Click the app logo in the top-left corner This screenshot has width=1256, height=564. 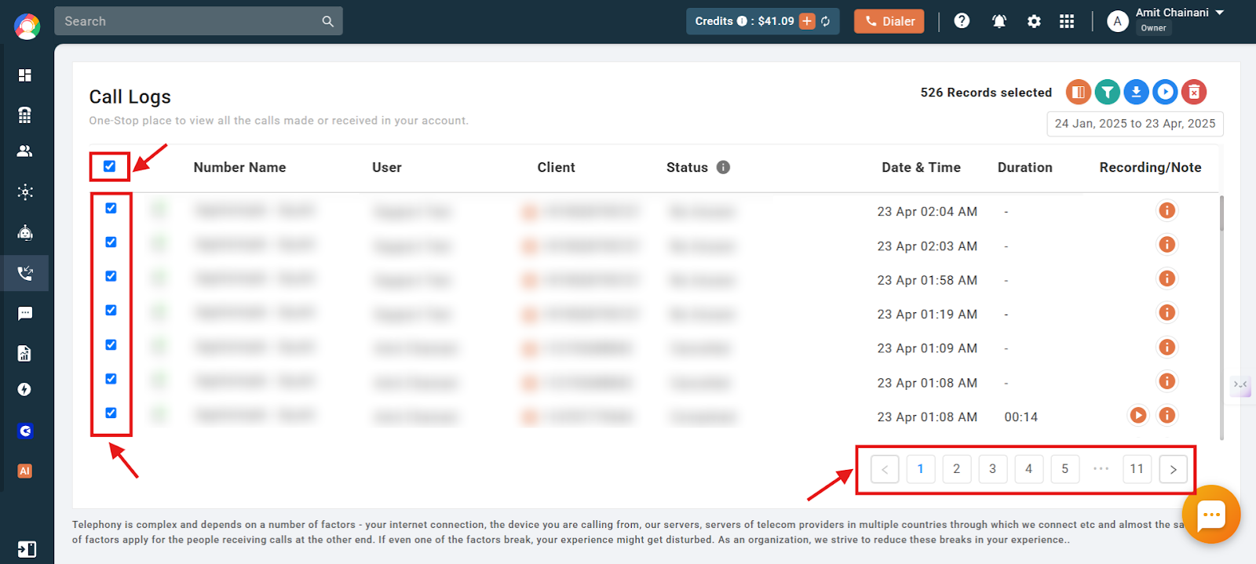click(x=27, y=26)
